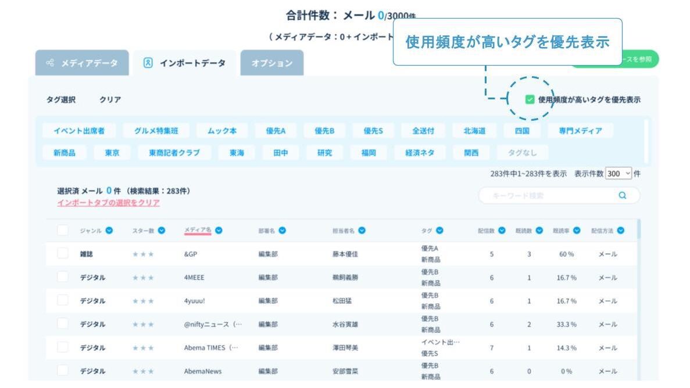Click the メディア名 column sort icon
This screenshot has height=388, width=690.
click(x=219, y=231)
